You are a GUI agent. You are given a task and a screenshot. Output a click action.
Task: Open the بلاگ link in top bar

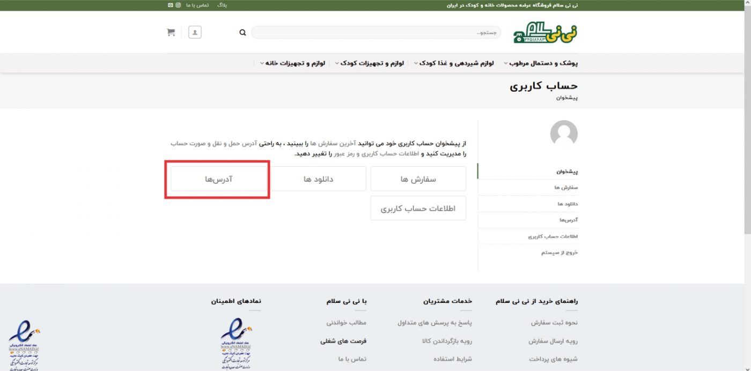222,5
